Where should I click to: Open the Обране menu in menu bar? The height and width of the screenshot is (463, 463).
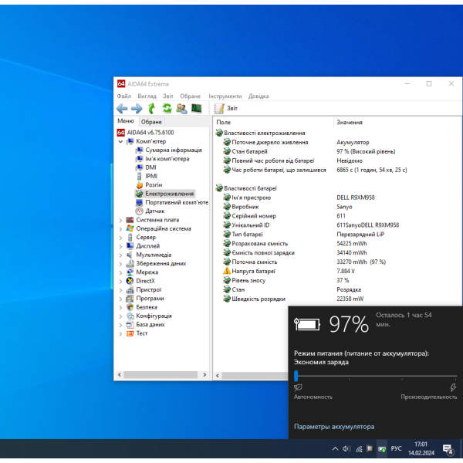tap(190, 96)
